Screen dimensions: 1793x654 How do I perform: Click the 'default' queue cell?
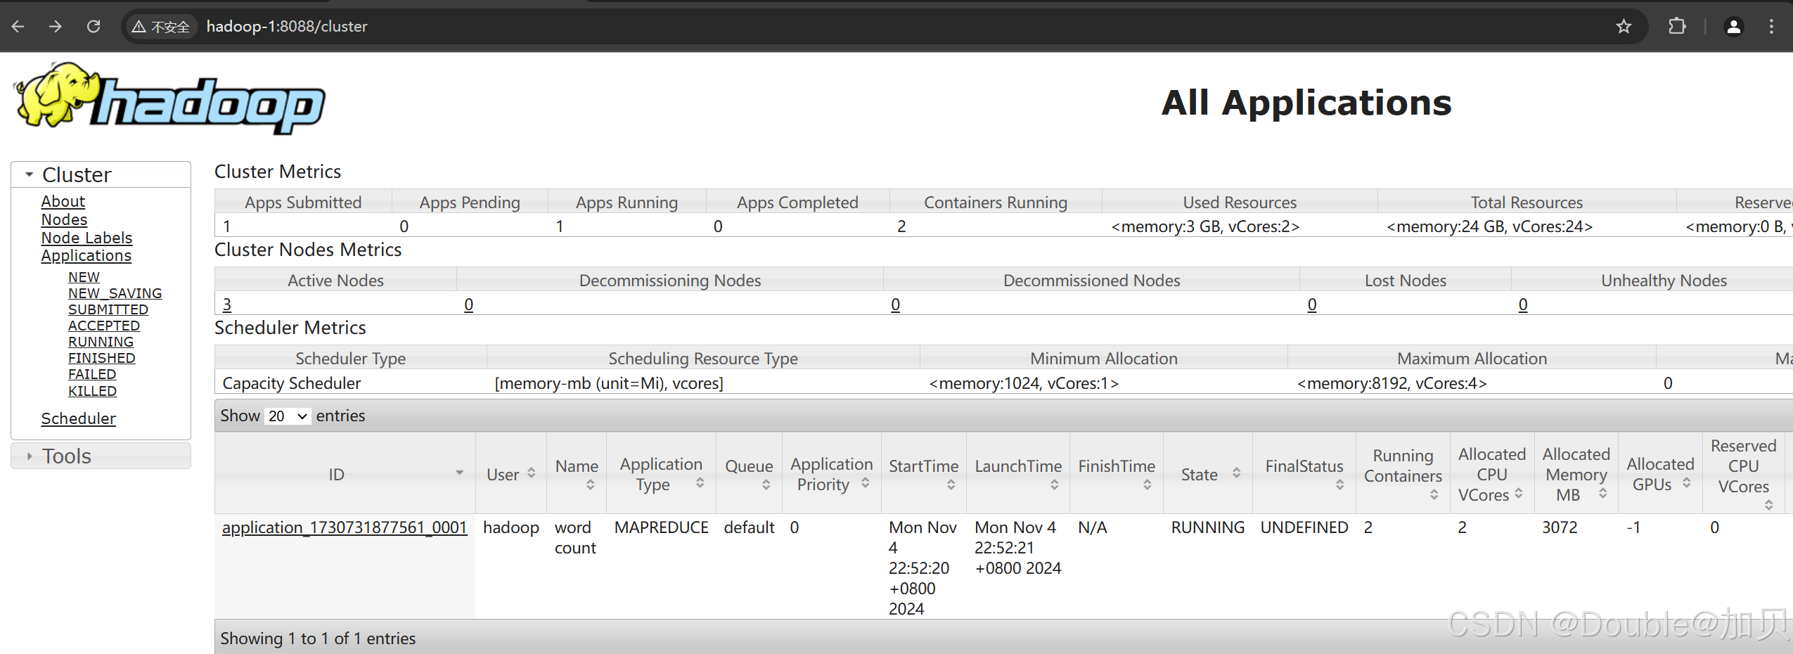click(x=749, y=527)
